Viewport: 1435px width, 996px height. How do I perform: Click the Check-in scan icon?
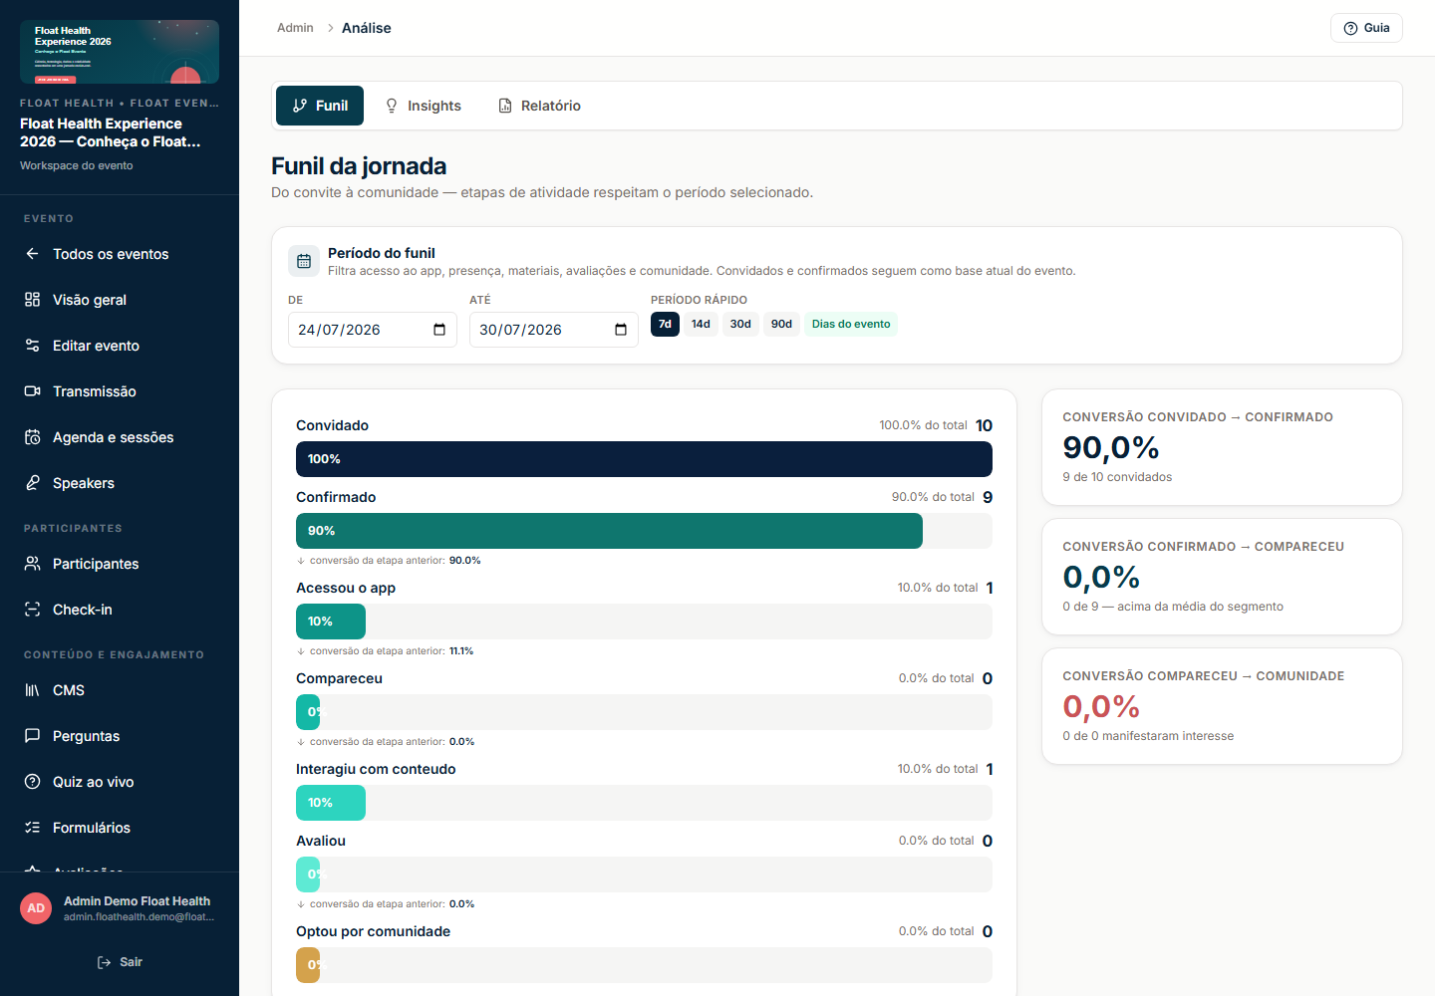click(x=32, y=610)
